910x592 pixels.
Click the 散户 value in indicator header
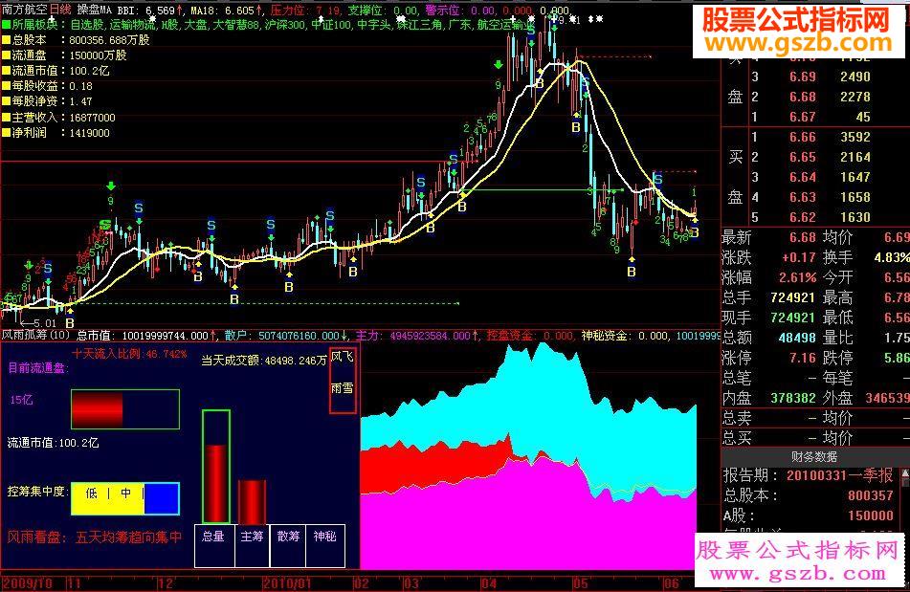(x=287, y=336)
